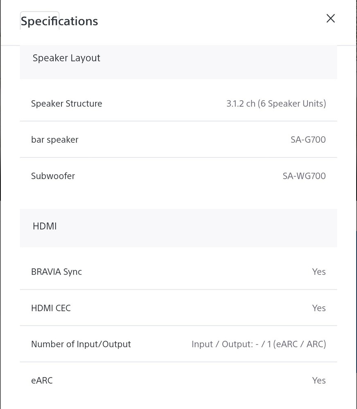This screenshot has width=357, height=409.
Task: Click the dimmed background right of dialog
Action: coord(357,104)
